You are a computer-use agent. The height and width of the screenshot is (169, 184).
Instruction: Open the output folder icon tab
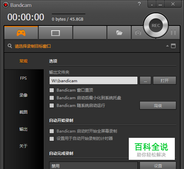point(119,33)
